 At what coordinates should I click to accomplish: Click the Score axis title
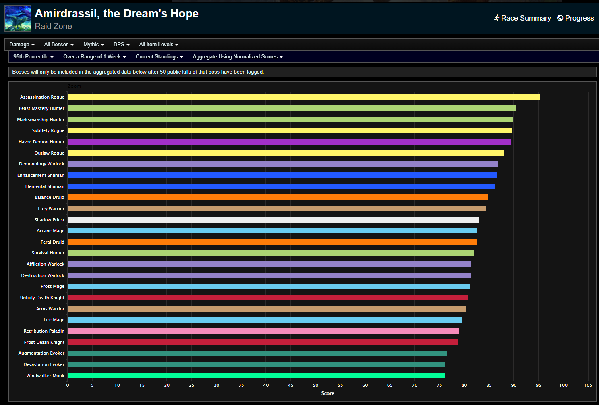tap(328, 393)
